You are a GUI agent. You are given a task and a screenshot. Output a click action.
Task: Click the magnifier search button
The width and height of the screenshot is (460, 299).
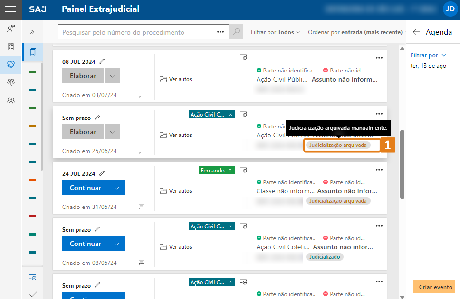pos(236,32)
